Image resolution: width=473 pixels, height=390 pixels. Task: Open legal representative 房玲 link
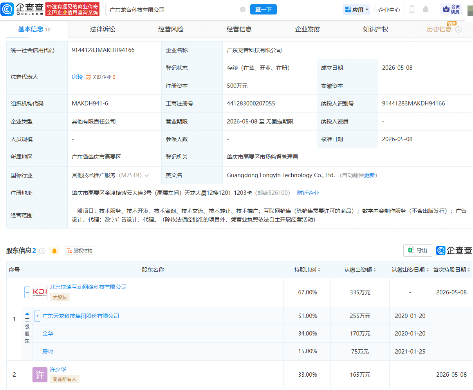click(x=77, y=77)
